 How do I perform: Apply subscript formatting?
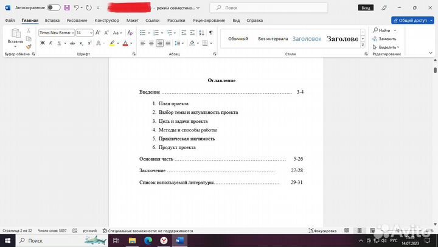point(81,43)
